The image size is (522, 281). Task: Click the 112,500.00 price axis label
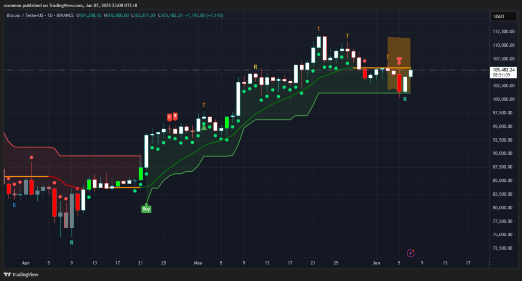[503, 32]
